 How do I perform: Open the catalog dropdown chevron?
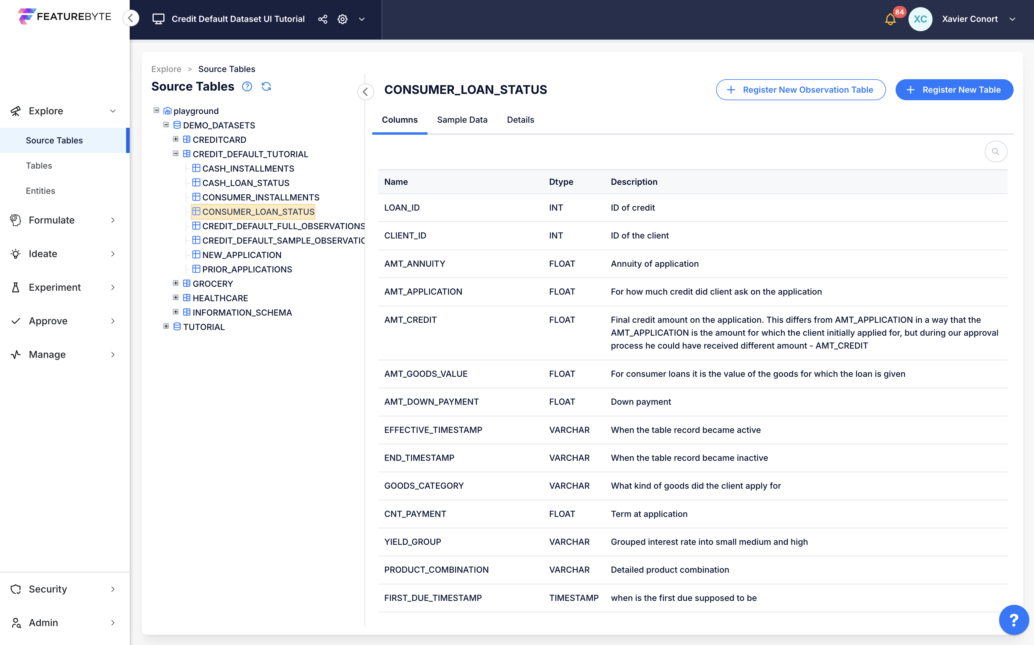pos(361,19)
